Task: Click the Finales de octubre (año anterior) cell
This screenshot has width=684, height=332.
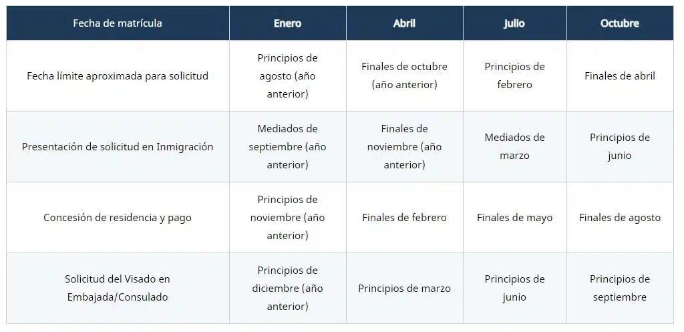Action: point(404,76)
